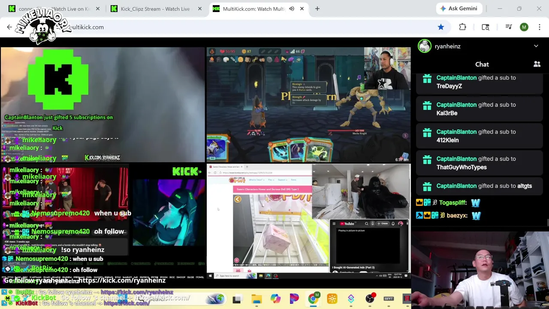This screenshot has width=549, height=309.
Task: Go back with the browser back arrow
Action: pyautogui.click(x=9, y=27)
